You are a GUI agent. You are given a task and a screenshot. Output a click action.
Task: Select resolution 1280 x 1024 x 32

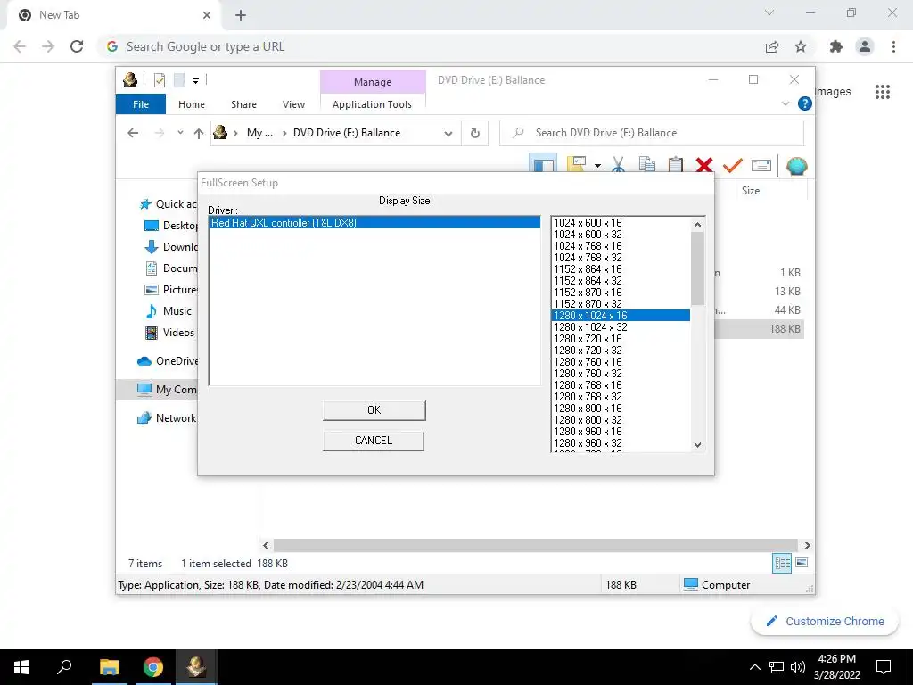click(x=621, y=327)
